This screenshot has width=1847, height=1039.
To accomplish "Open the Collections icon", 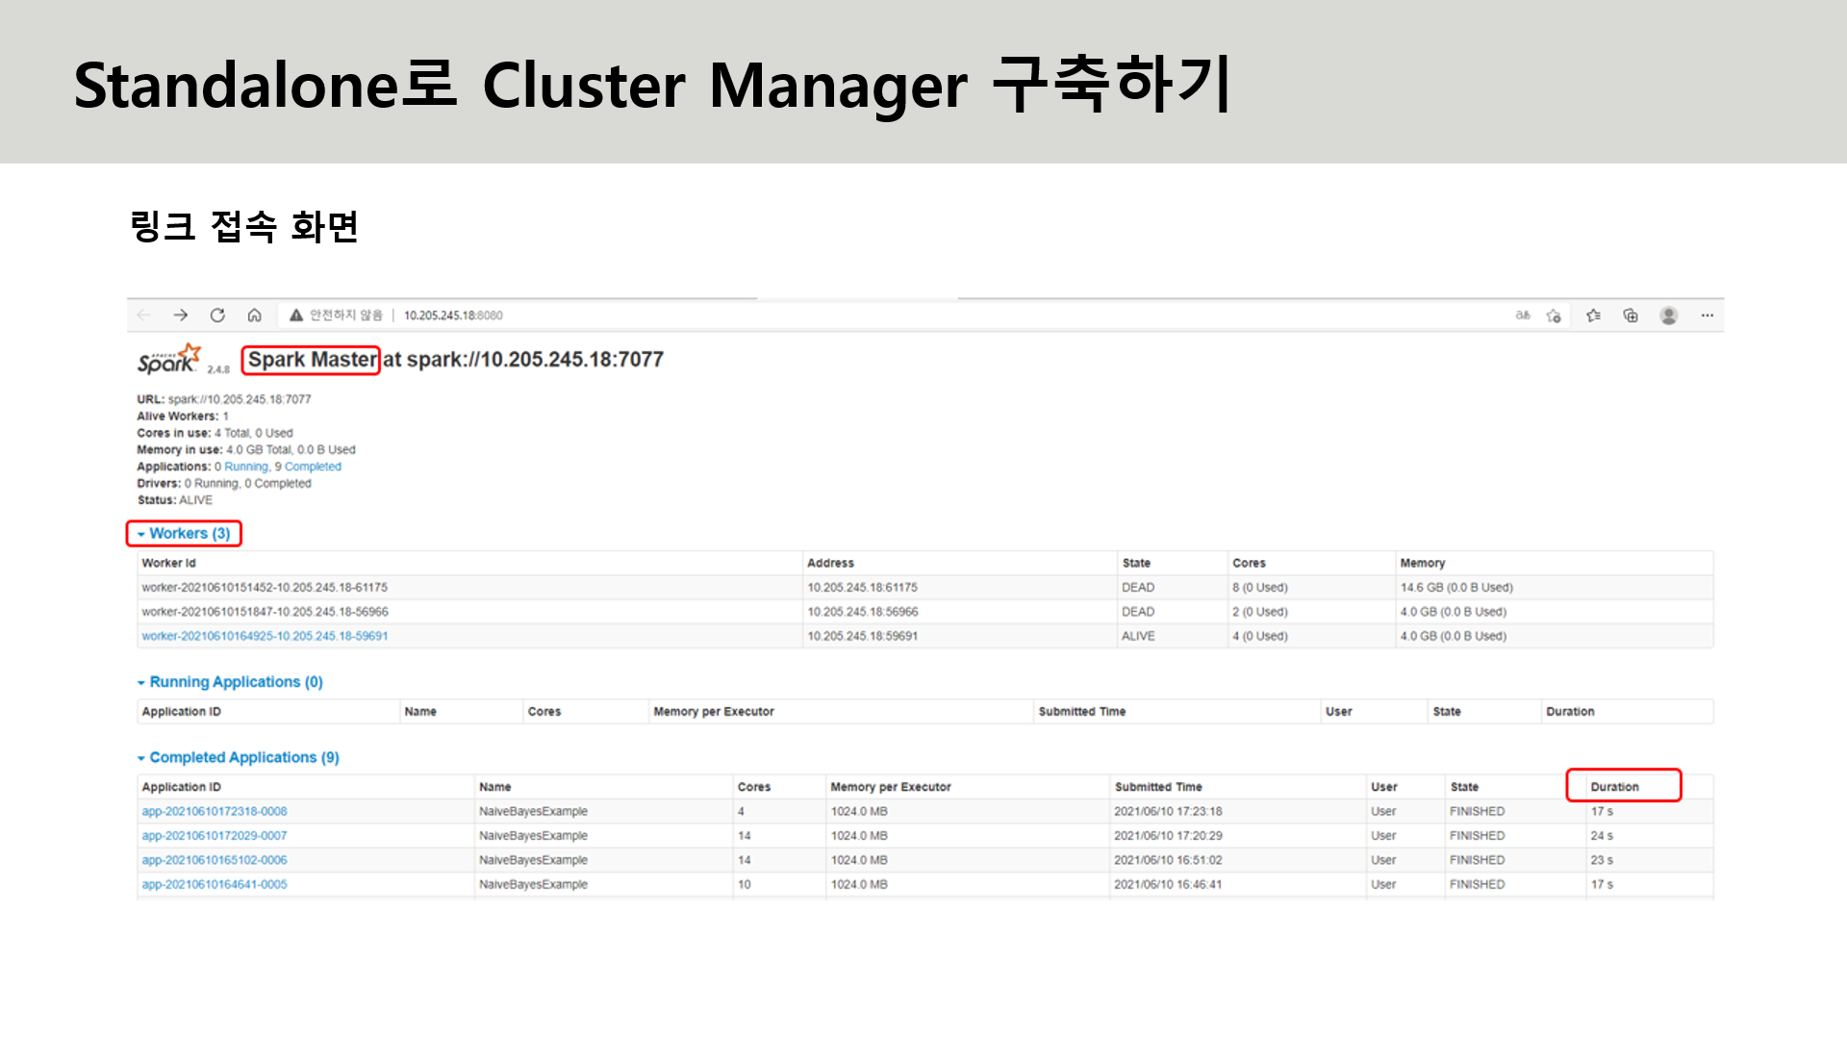I will pyautogui.click(x=1631, y=316).
